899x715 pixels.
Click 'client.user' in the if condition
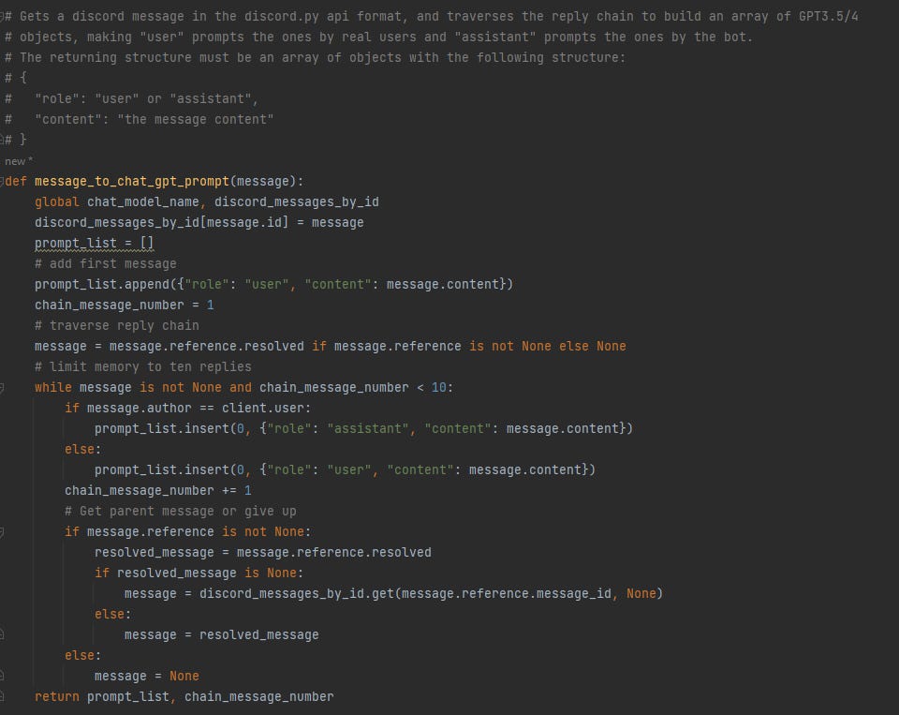click(262, 408)
